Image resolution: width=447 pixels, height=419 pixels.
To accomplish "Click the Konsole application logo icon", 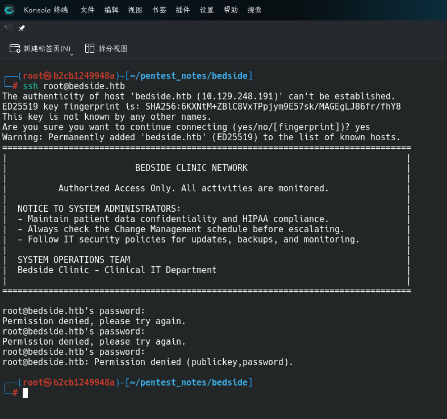I will point(9,10).
